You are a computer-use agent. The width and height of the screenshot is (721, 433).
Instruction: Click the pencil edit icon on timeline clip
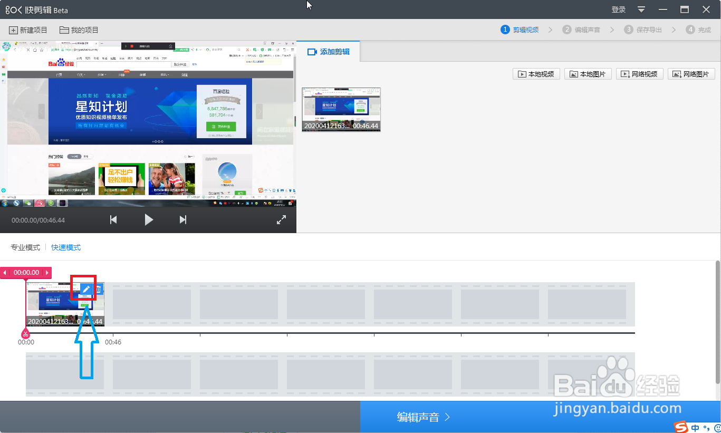(x=86, y=289)
